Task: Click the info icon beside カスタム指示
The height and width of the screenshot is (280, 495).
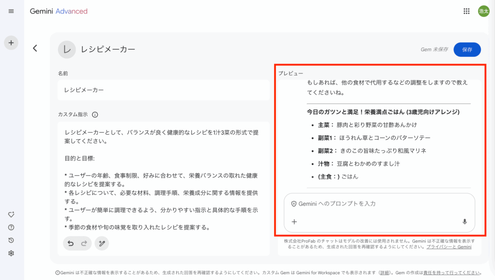Action: pos(95,115)
